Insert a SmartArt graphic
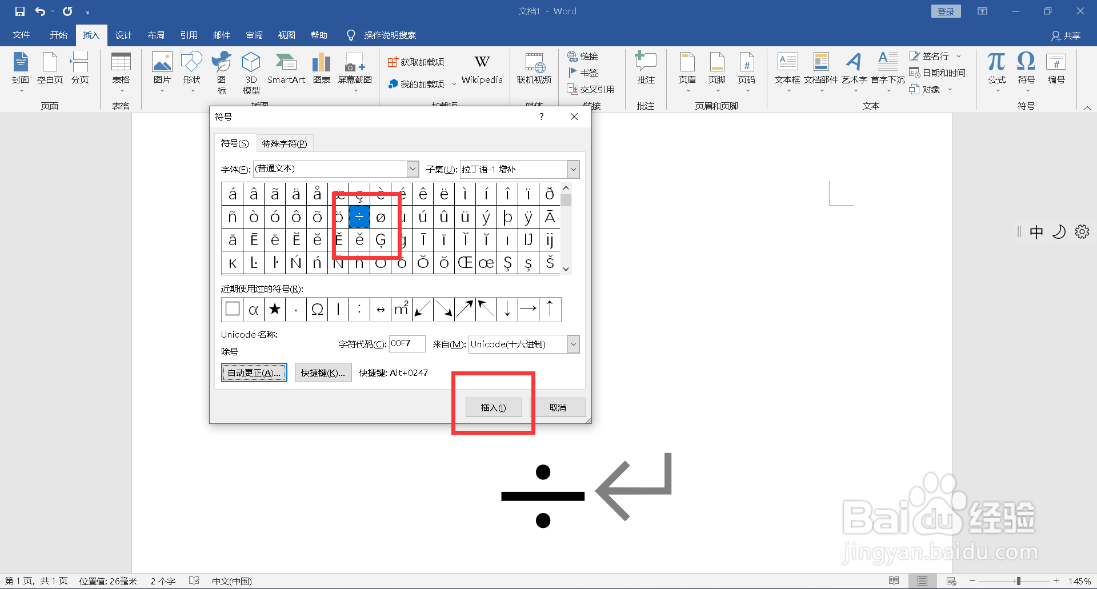Viewport: 1097px width, 589px height. (286, 69)
